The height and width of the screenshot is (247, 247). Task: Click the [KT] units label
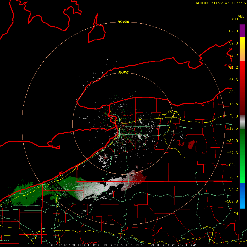point(234,19)
